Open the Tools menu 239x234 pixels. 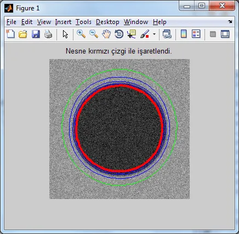tap(83, 22)
